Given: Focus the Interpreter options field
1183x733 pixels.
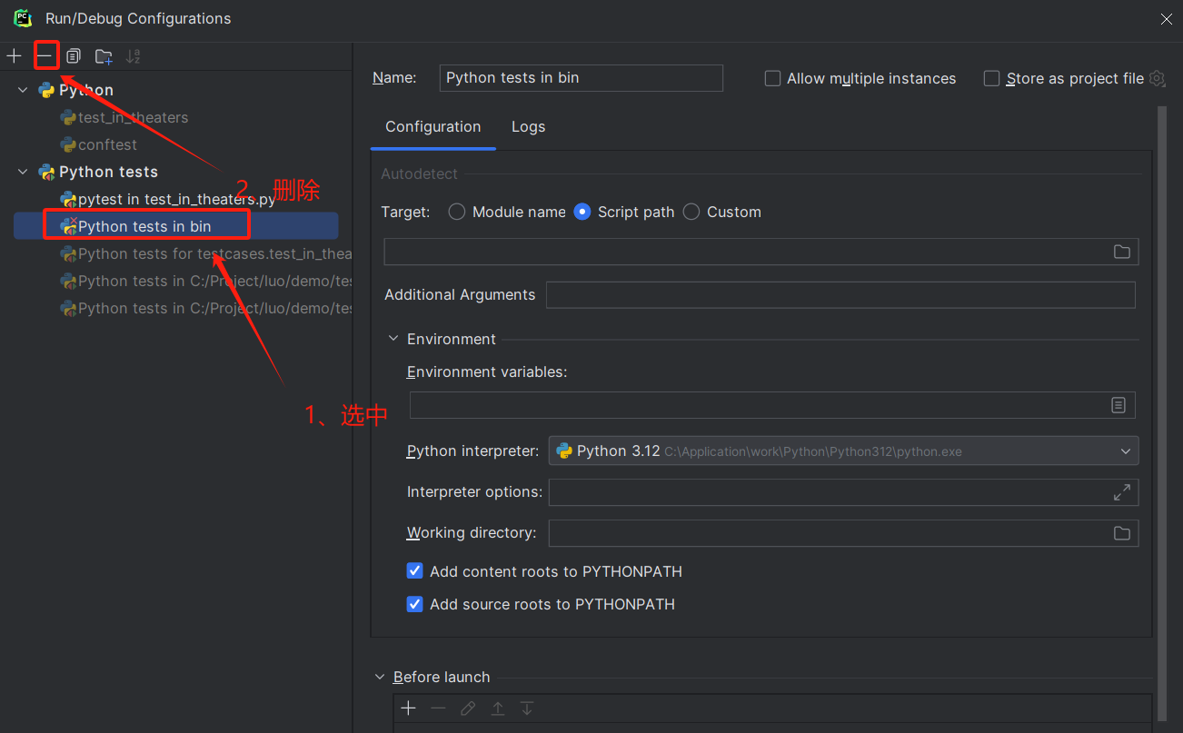Looking at the screenshot, I should [x=843, y=492].
